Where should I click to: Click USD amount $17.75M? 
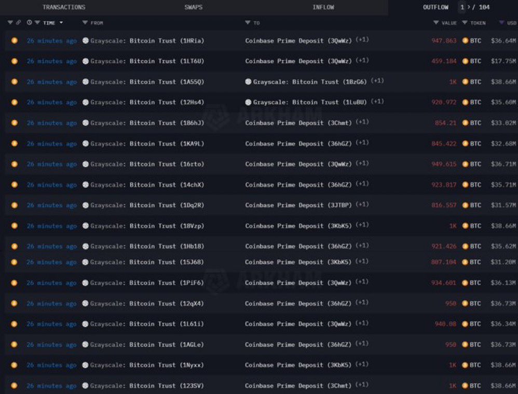tap(503, 61)
